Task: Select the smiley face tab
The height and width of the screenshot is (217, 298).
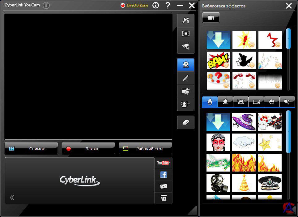Action: click(x=272, y=102)
